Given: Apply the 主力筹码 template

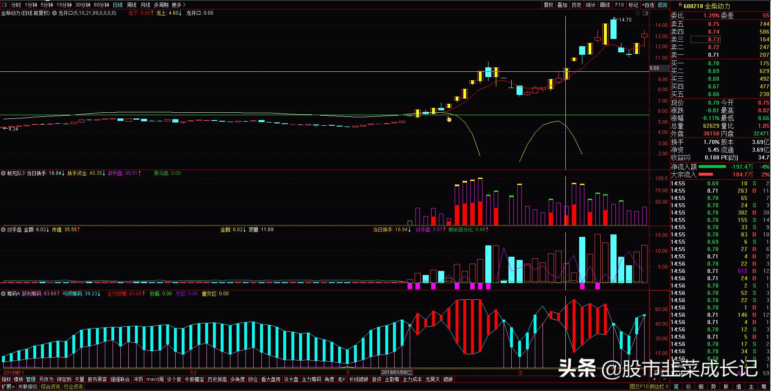Looking at the screenshot, I should click(x=312, y=379).
